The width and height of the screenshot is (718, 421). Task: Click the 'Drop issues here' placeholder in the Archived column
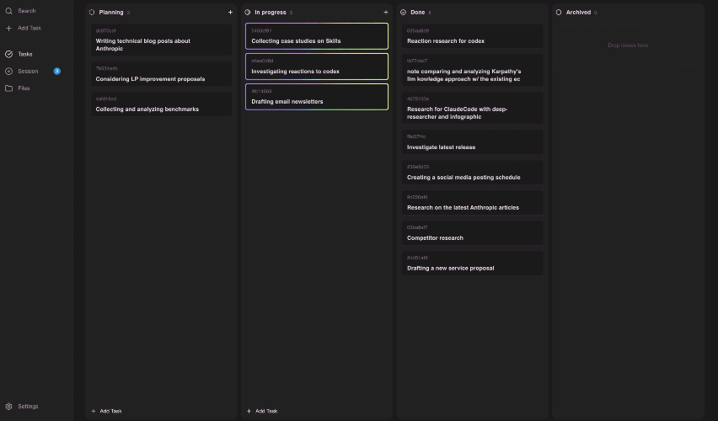(628, 45)
